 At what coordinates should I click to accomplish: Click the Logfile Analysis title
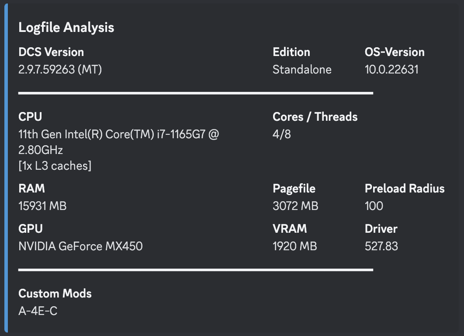[66, 28]
